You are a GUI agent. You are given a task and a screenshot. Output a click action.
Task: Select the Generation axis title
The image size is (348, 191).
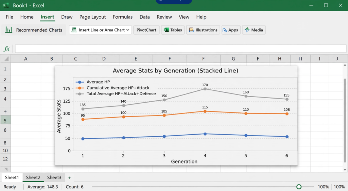pyautogui.click(x=184, y=161)
